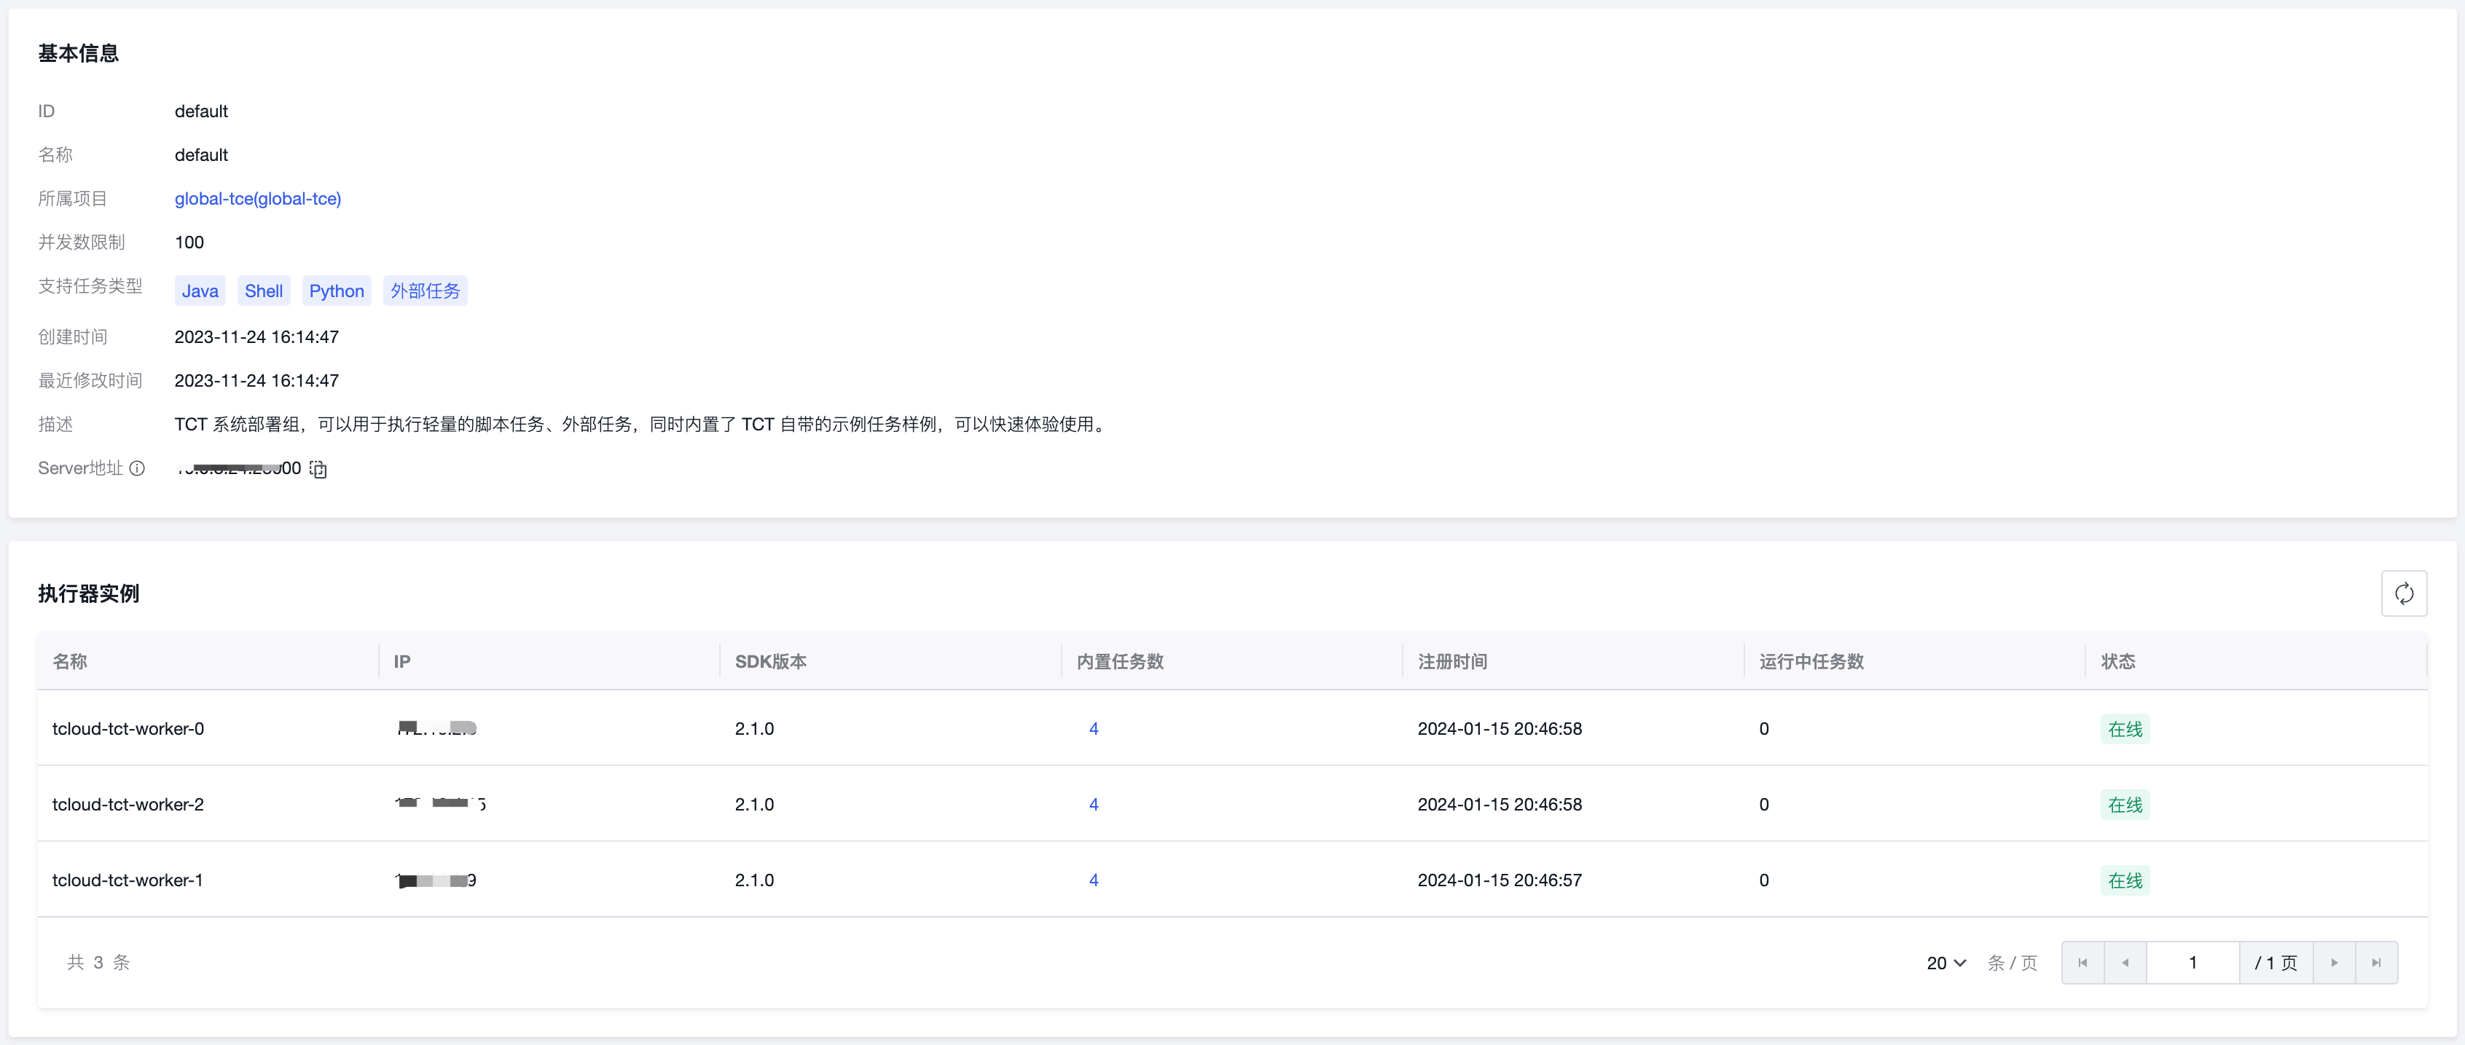This screenshot has height=1045, width=2465.
Task: Click the ID value default
Action: [x=201, y=111]
